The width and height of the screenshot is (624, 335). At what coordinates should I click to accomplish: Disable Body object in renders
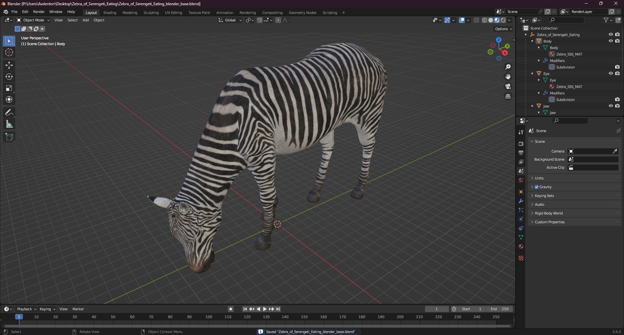click(x=617, y=41)
